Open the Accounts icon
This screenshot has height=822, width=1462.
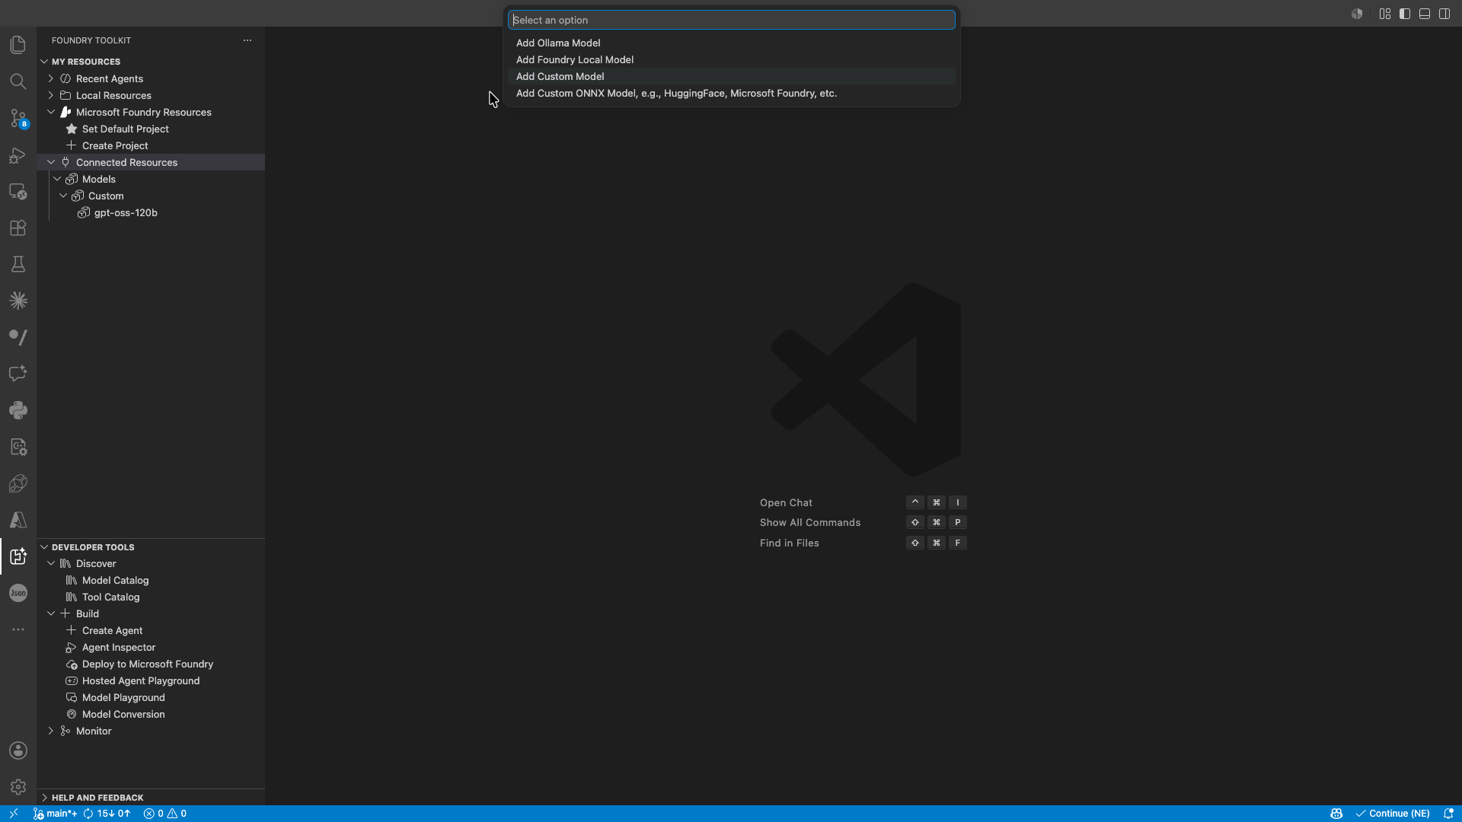click(18, 750)
